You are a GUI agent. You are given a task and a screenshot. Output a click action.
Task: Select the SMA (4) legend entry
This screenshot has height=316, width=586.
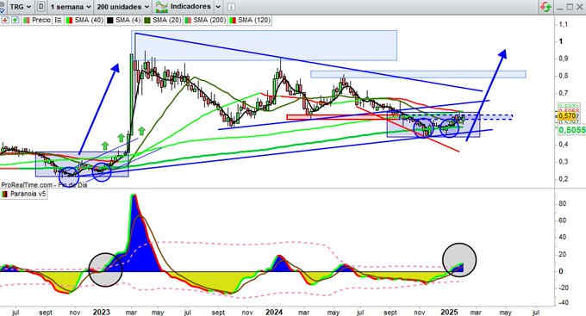click(124, 20)
